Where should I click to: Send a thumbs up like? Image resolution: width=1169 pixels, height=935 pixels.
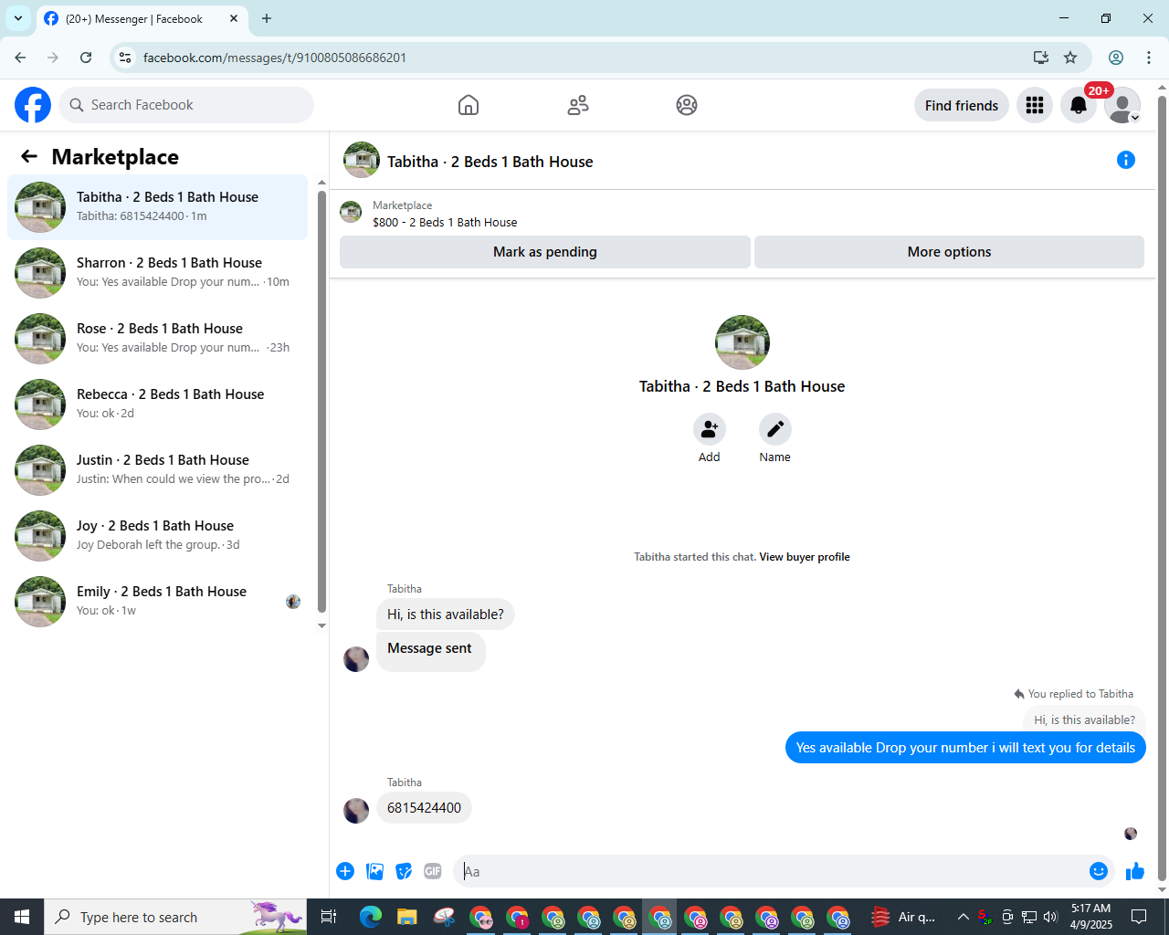(1135, 871)
